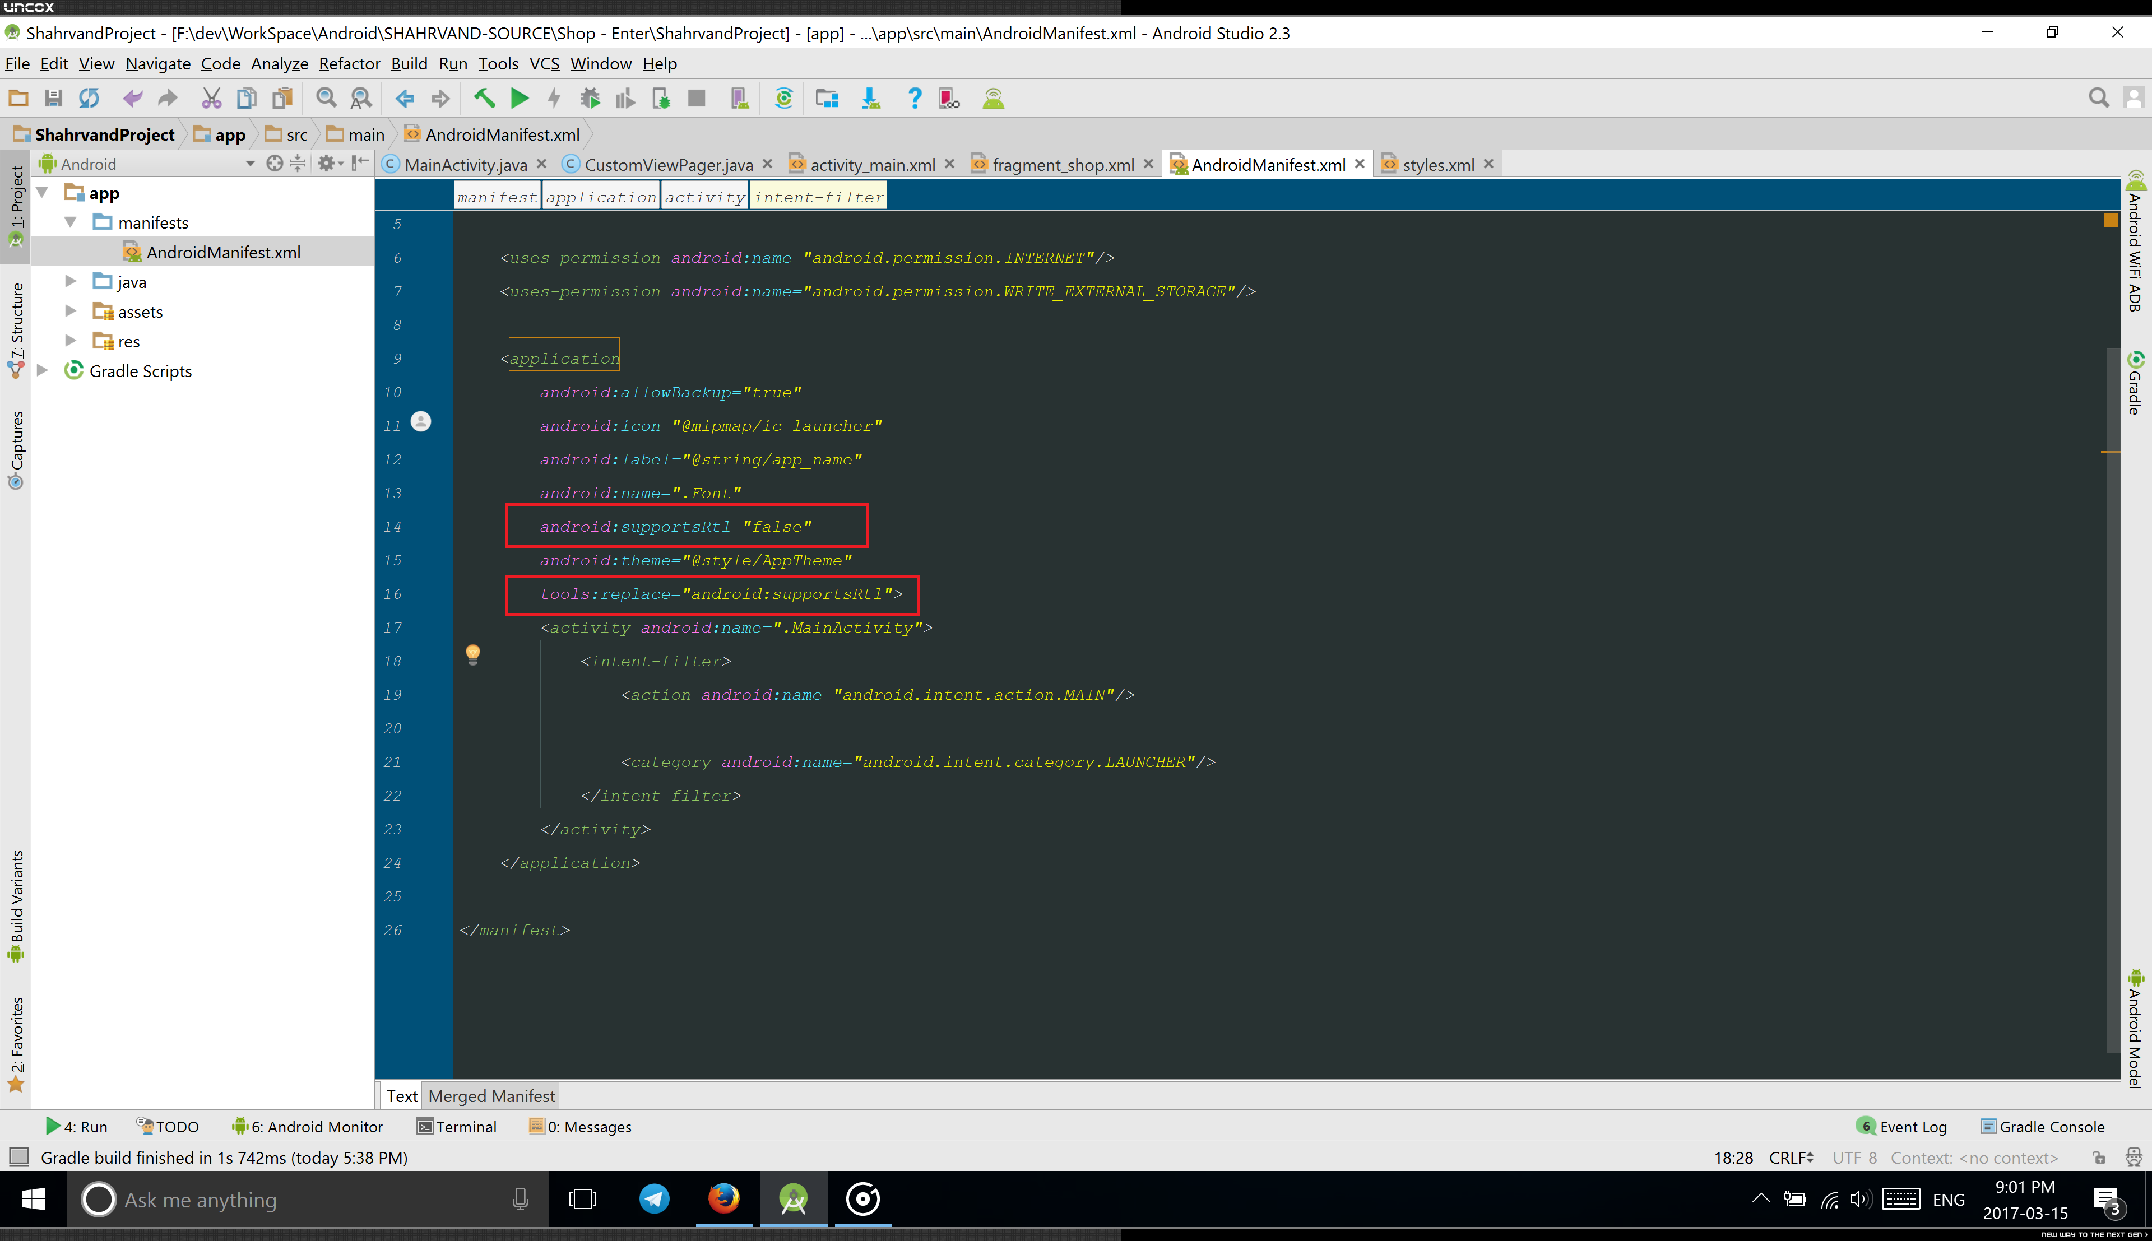Viewport: 2152px width, 1241px height.
Task: Click the Android WiFi ADB toolbar icon
Action: [994, 99]
